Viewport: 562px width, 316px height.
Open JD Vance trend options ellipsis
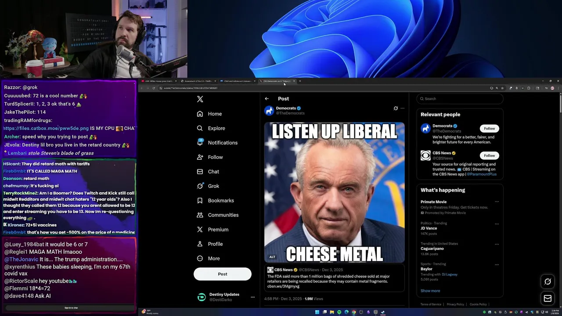tap(497, 223)
